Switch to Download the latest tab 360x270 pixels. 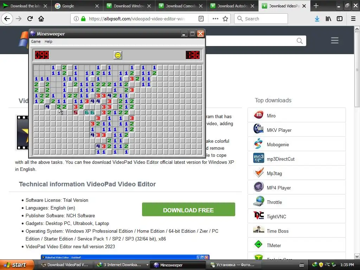pyautogui.click(x=25, y=6)
